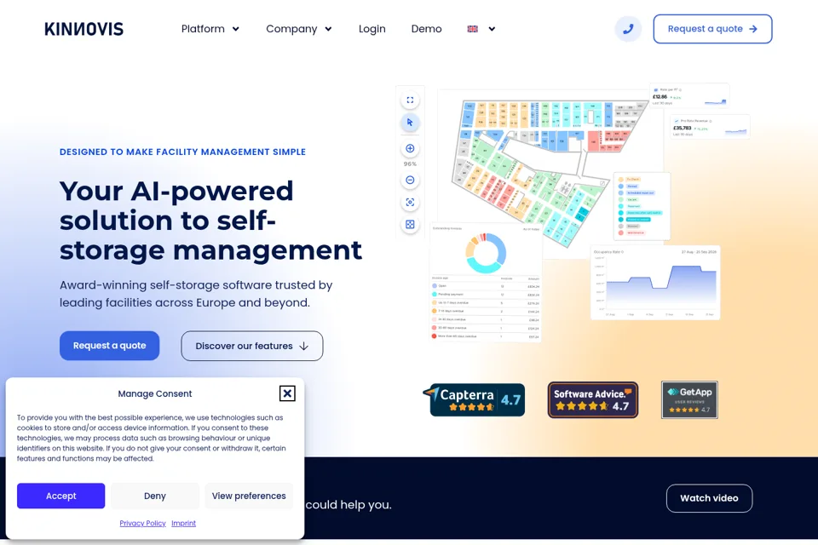The width and height of the screenshot is (818, 545).
Task: Select the pointer cursor tool
Action: [410, 123]
